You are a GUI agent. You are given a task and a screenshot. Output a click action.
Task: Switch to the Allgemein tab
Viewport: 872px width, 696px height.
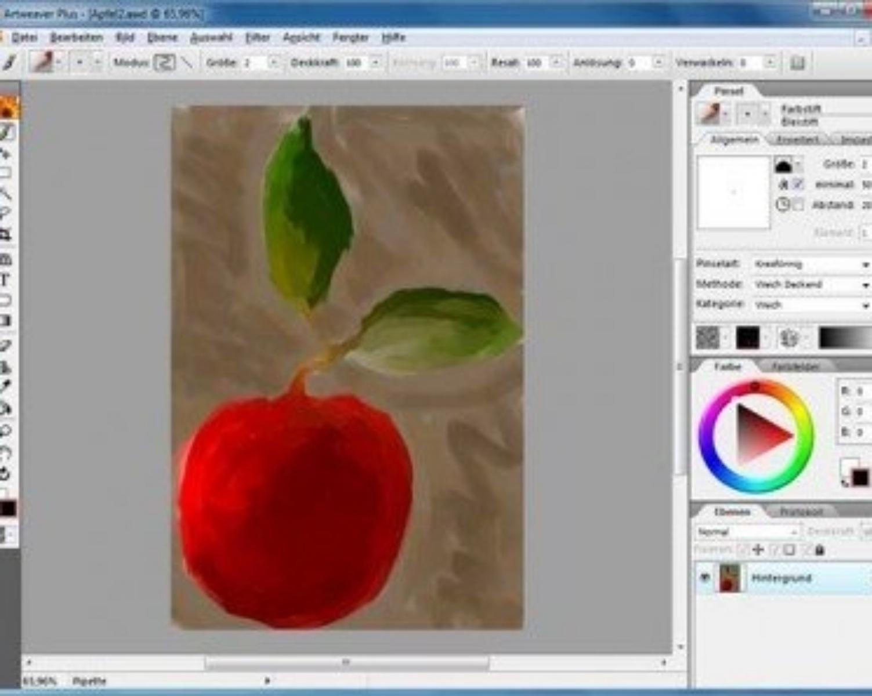tap(733, 140)
